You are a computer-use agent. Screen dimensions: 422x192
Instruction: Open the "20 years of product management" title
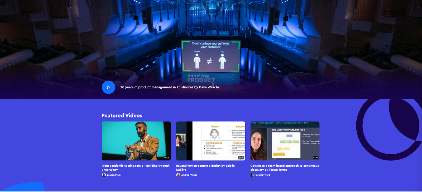(x=170, y=87)
